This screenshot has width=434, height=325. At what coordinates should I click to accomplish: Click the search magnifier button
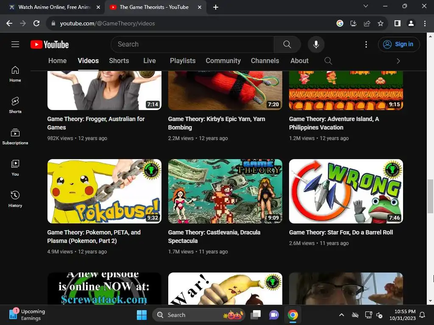287,44
